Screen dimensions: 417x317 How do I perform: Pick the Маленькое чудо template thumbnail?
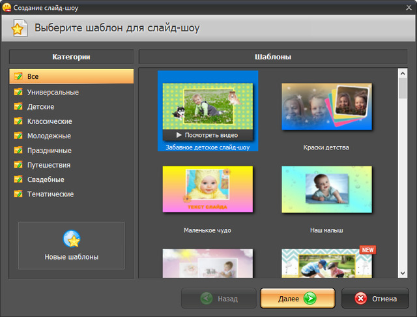pyautogui.click(x=207, y=190)
